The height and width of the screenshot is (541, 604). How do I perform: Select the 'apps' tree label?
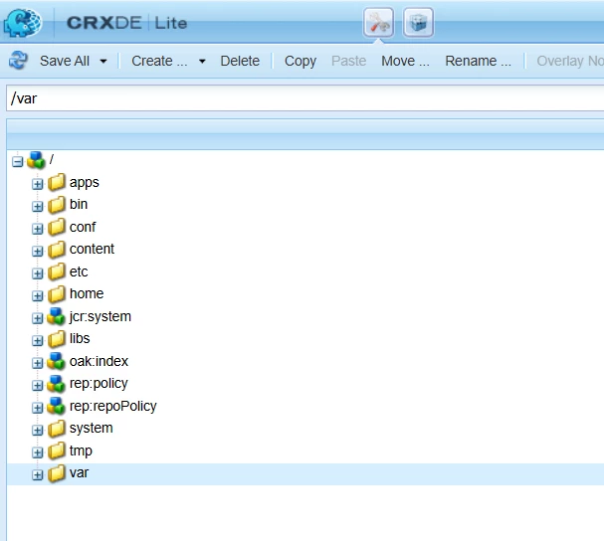tap(84, 183)
